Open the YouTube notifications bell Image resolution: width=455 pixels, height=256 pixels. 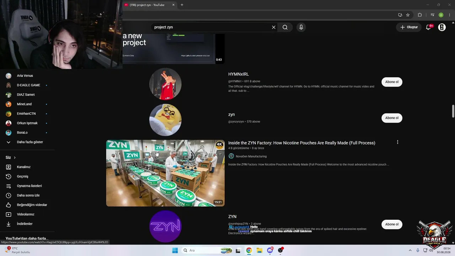(x=429, y=27)
